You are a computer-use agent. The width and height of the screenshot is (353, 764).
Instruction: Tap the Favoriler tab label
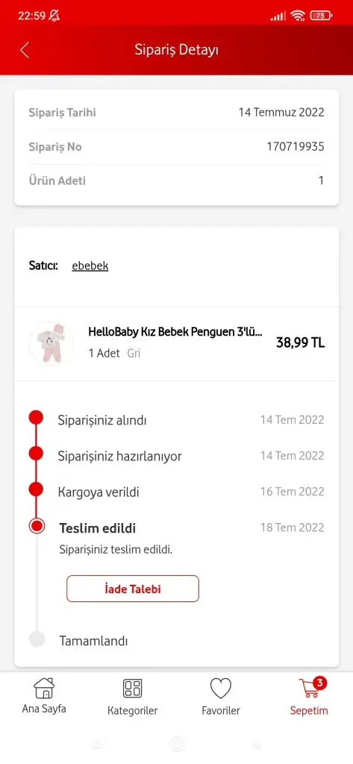[x=221, y=710]
